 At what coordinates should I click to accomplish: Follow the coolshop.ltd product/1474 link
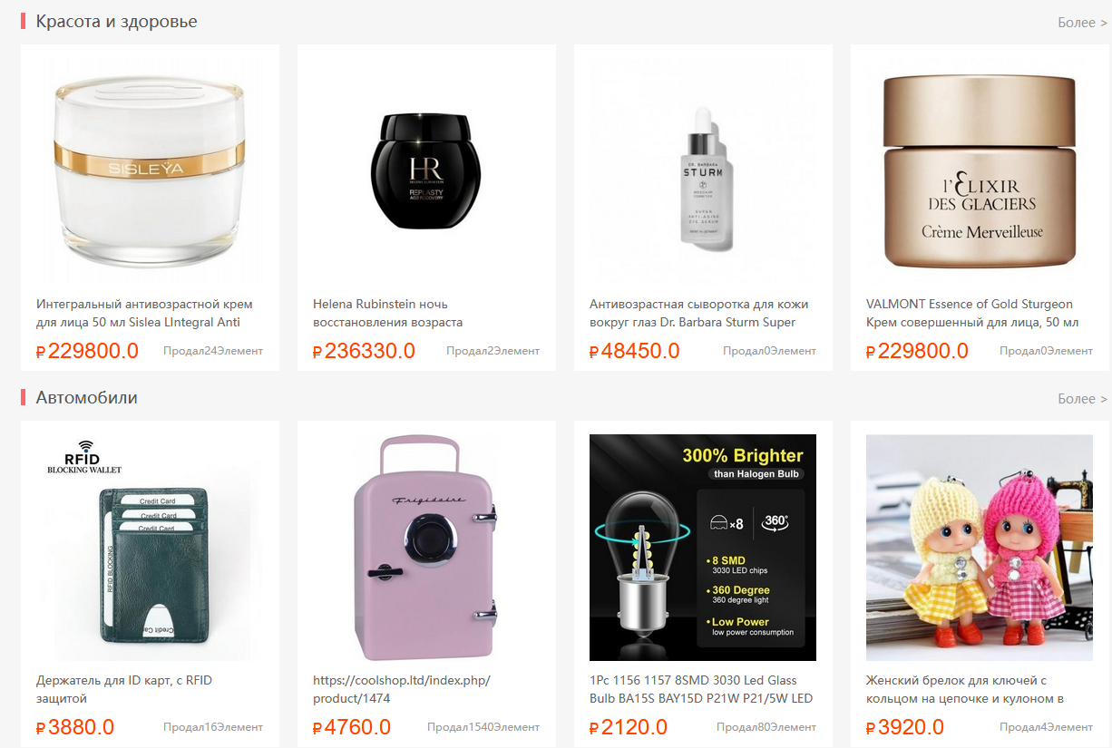tap(401, 689)
